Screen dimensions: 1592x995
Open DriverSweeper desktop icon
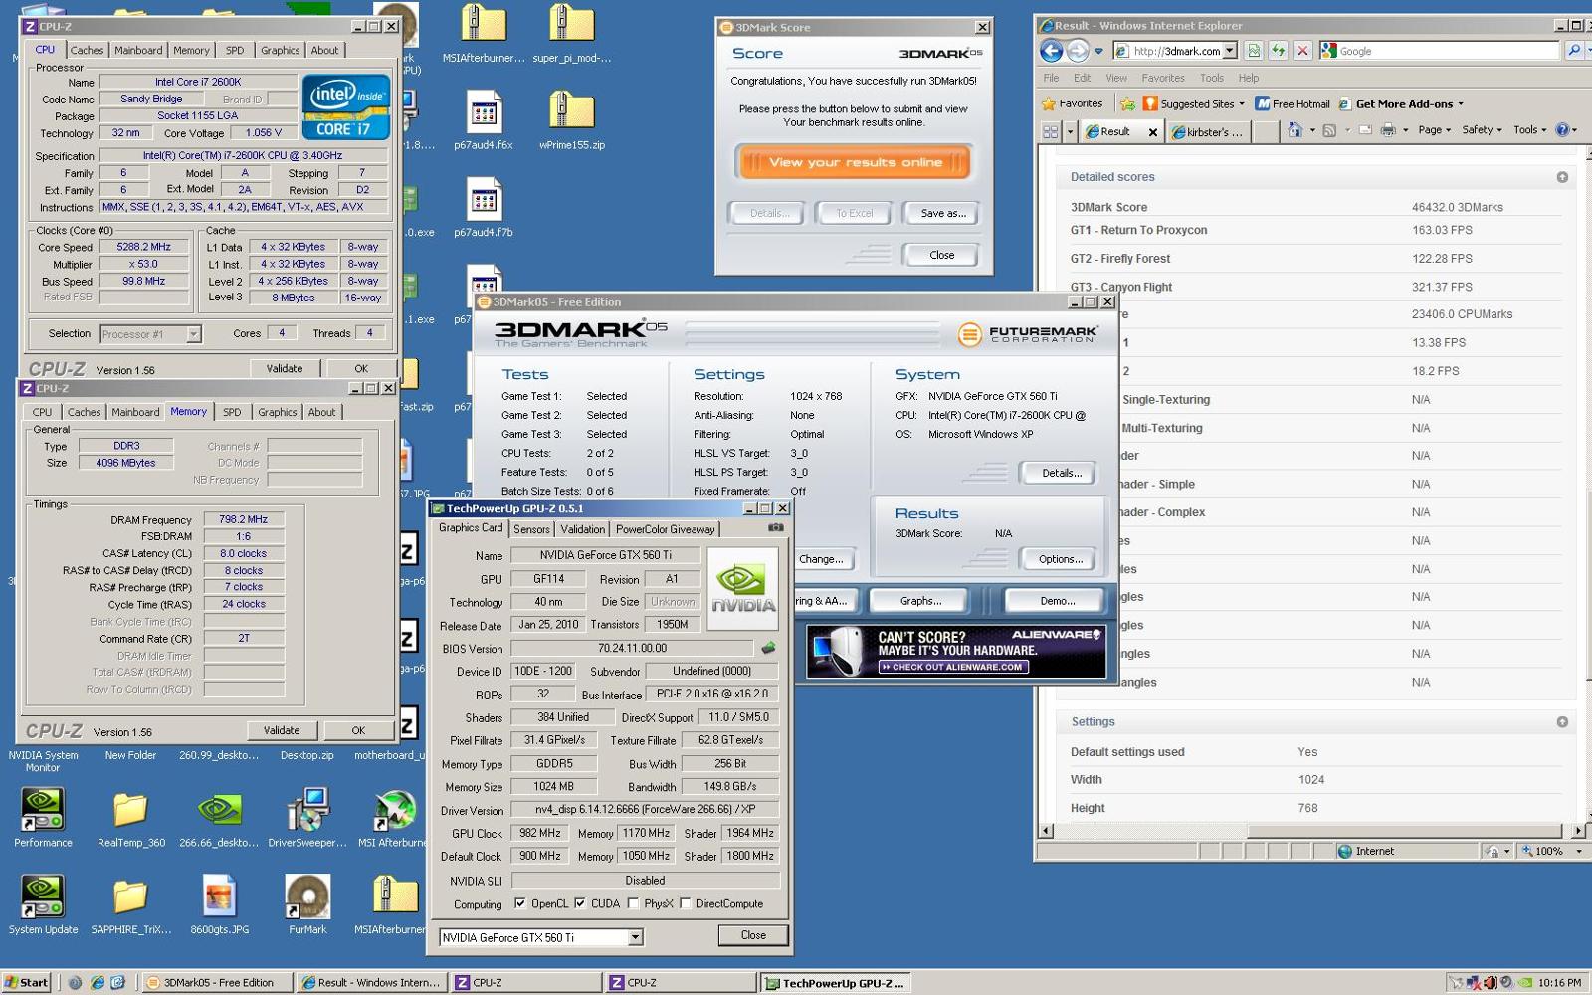(x=307, y=816)
